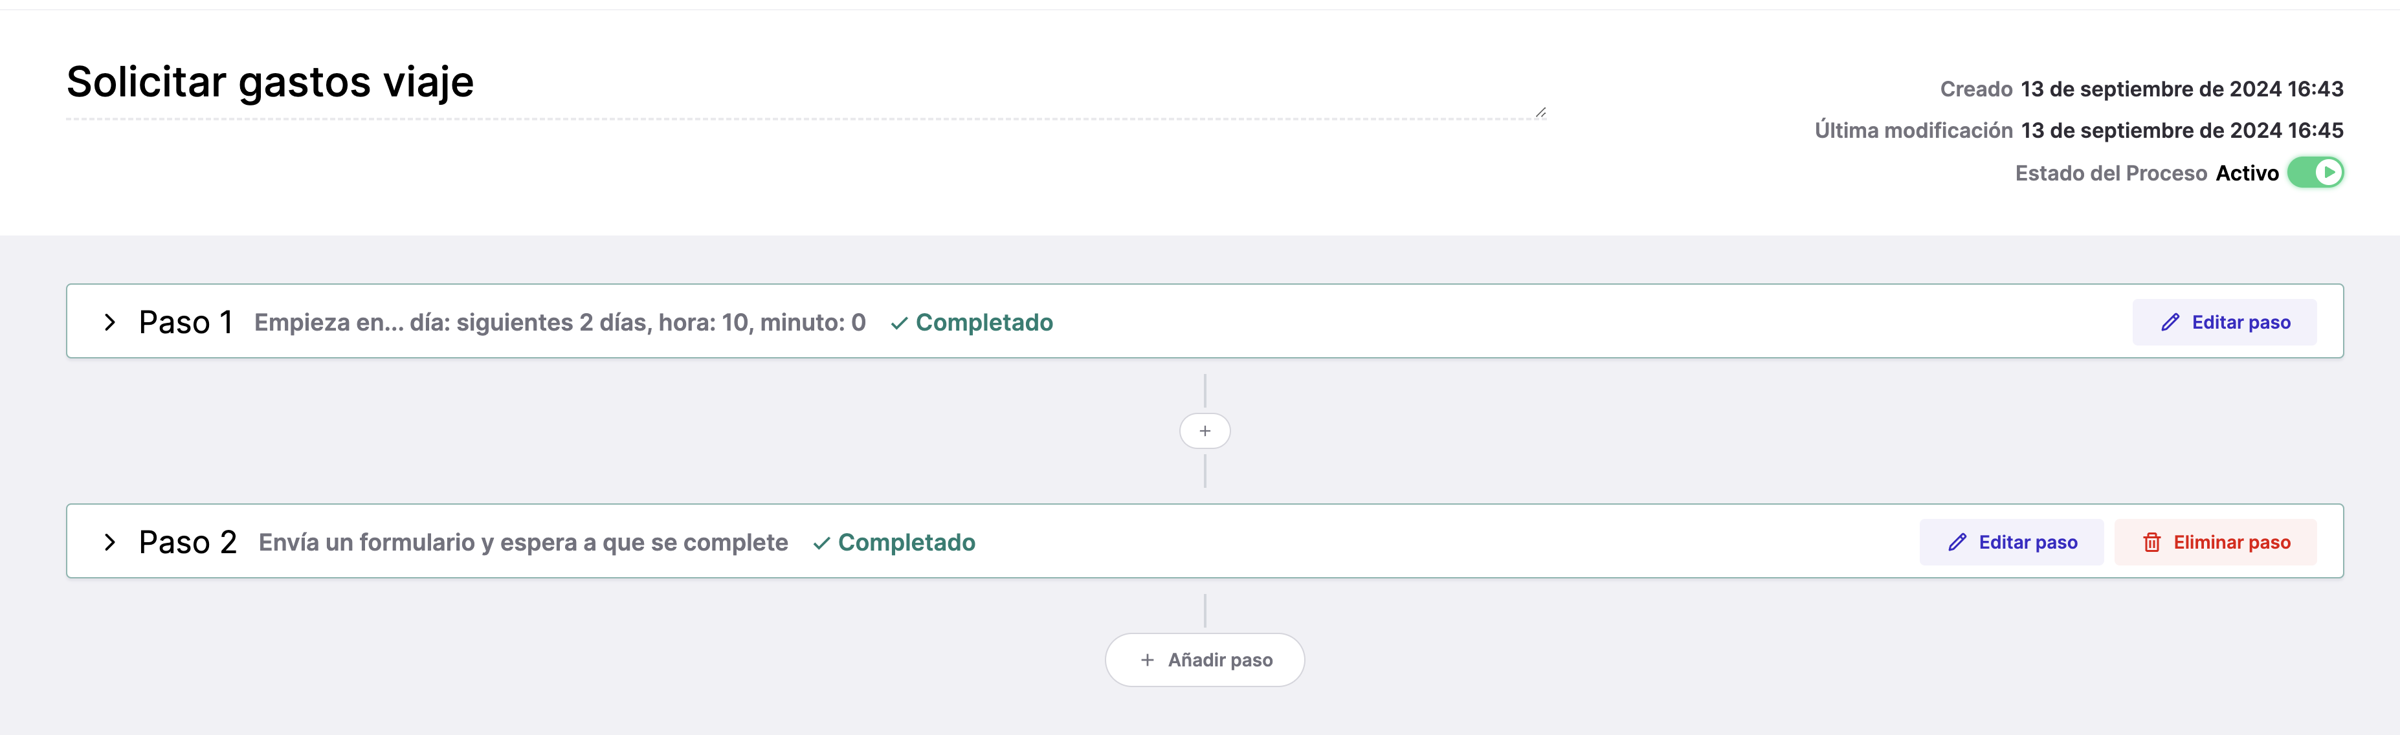Toggle the Estado del Proceso switch off
The width and height of the screenshot is (2400, 735).
pos(2315,172)
